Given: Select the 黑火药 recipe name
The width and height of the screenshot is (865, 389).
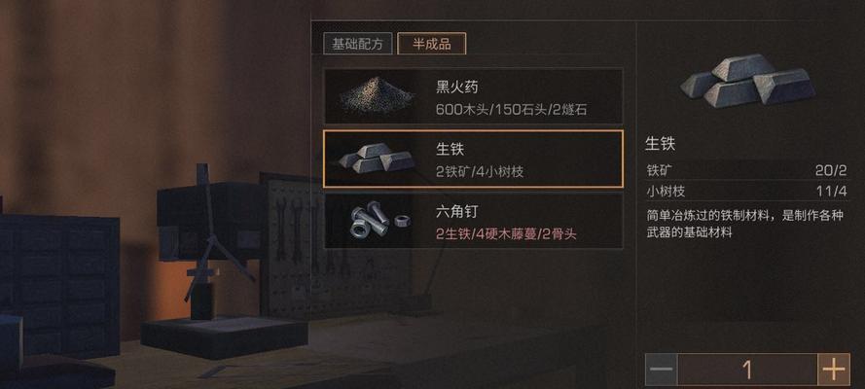Looking at the screenshot, I should (x=456, y=87).
